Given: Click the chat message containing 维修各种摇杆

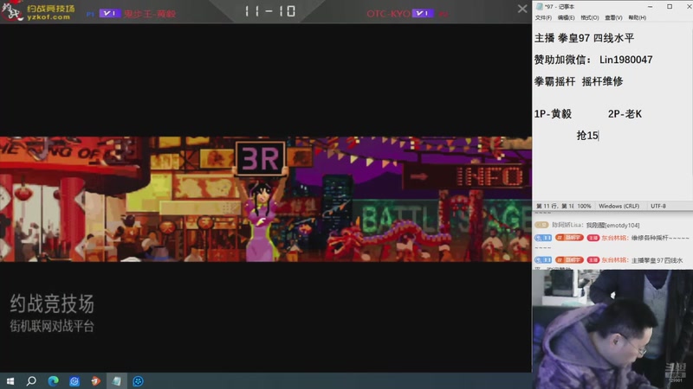Looking at the screenshot, I should coord(612,239).
